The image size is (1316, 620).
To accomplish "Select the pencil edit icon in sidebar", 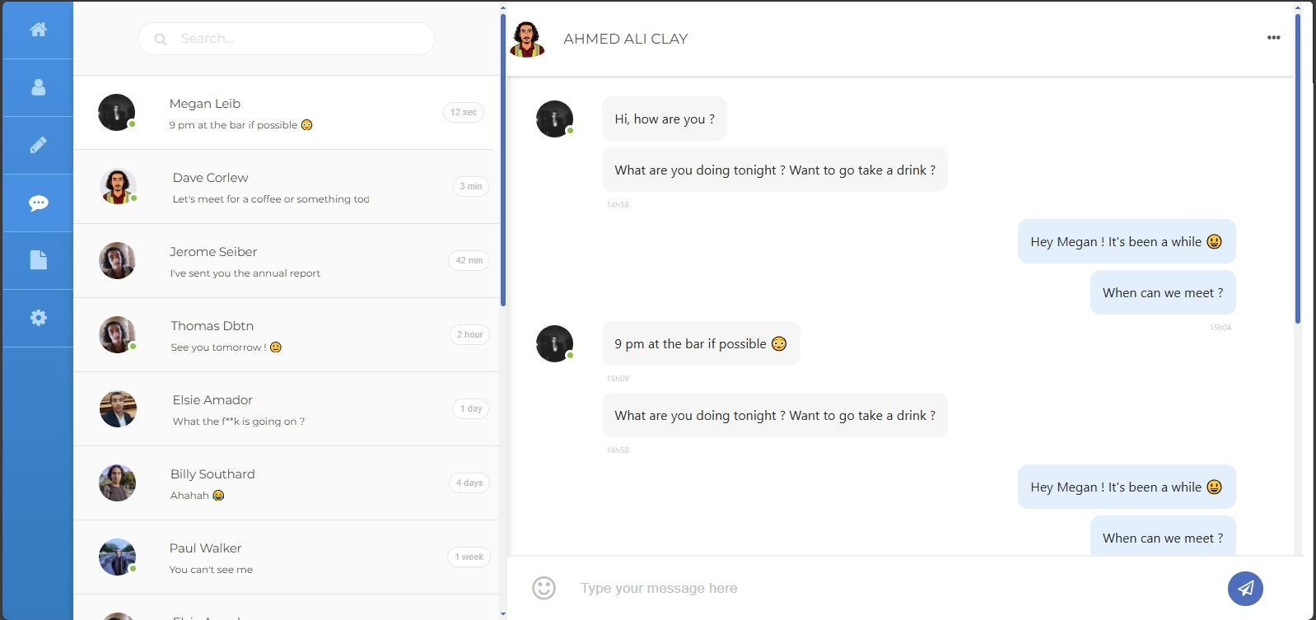I will [38, 145].
